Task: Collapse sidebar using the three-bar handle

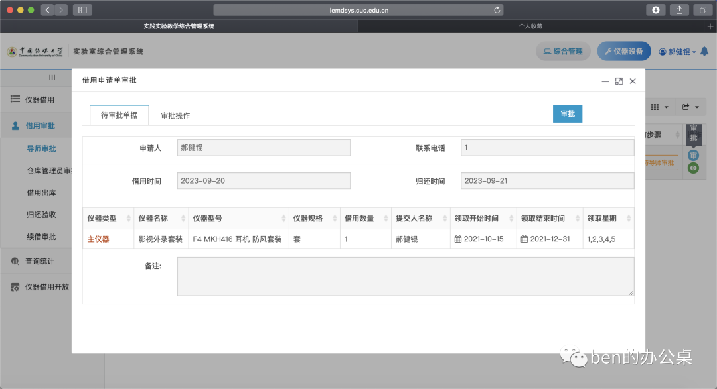Action: tap(52, 78)
